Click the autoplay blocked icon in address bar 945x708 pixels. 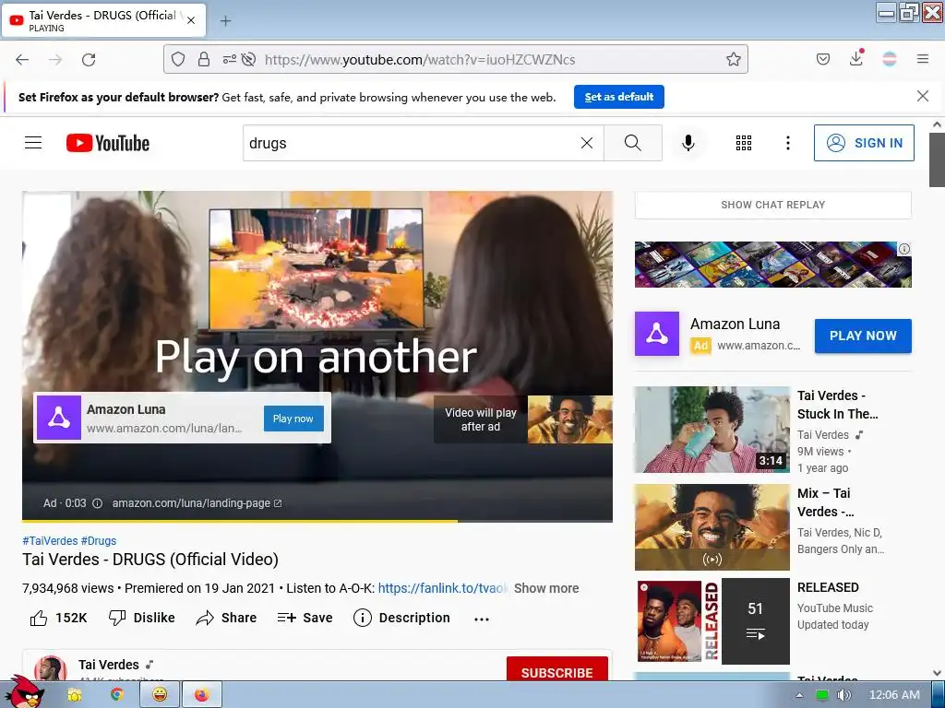248,59
